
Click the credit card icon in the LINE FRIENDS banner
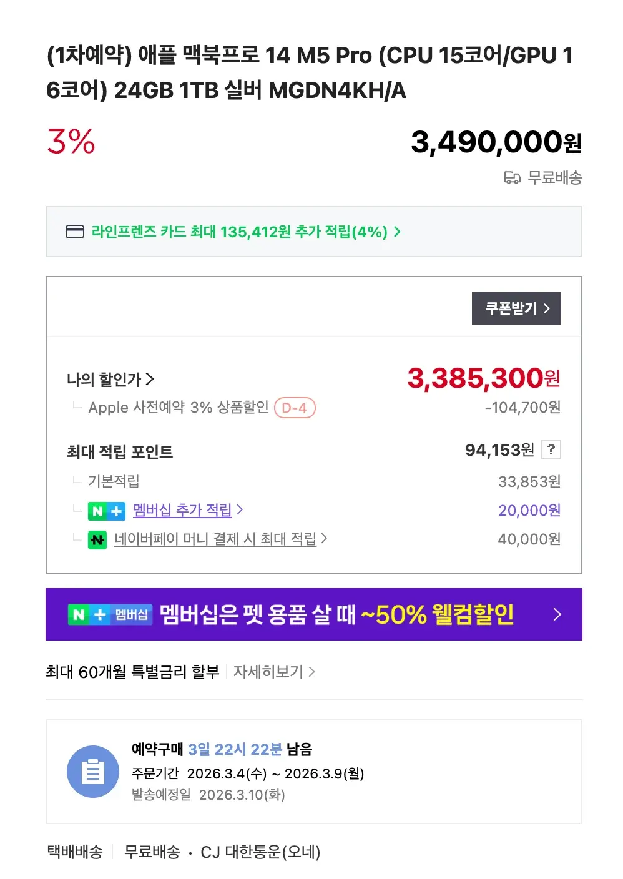(x=75, y=232)
